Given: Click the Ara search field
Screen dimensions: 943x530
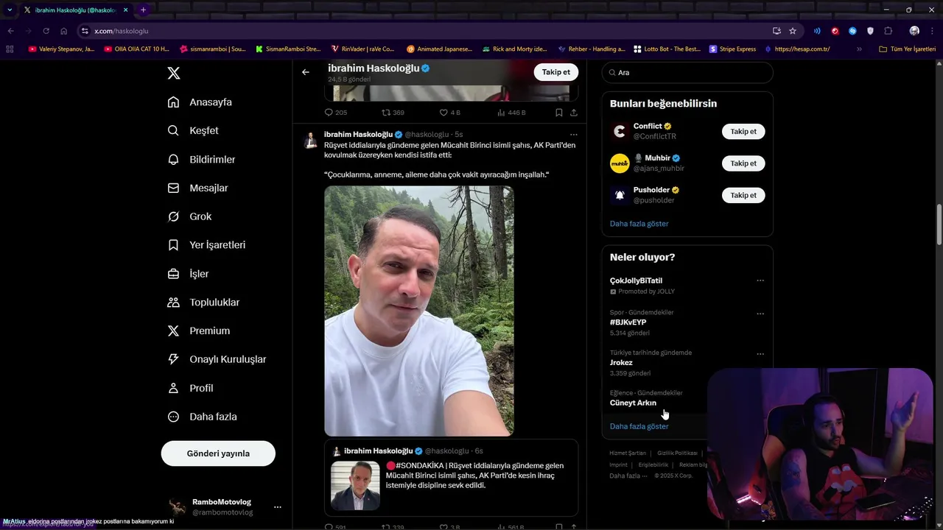Looking at the screenshot, I should coord(687,72).
